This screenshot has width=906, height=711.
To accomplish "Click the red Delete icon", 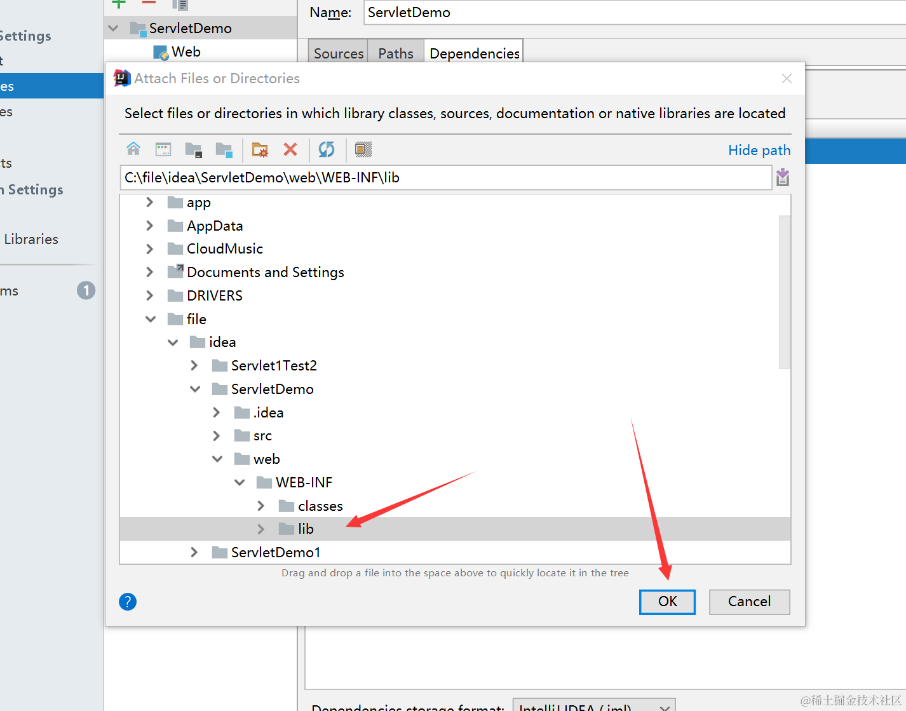I will click(290, 149).
